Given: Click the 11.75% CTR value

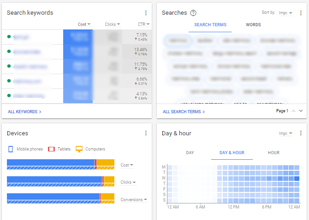Looking at the screenshot, I should 141,64.
